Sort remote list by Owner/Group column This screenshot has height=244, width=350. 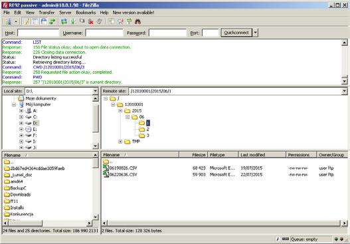click(x=332, y=155)
